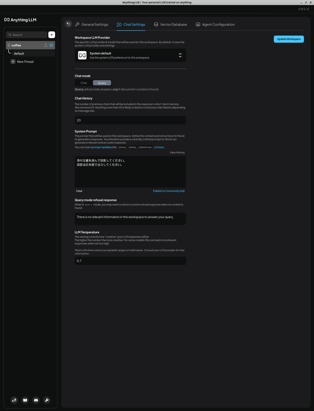This screenshot has width=314, height=411.
Task: Open the Discord community icon
Action: click(x=36, y=400)
